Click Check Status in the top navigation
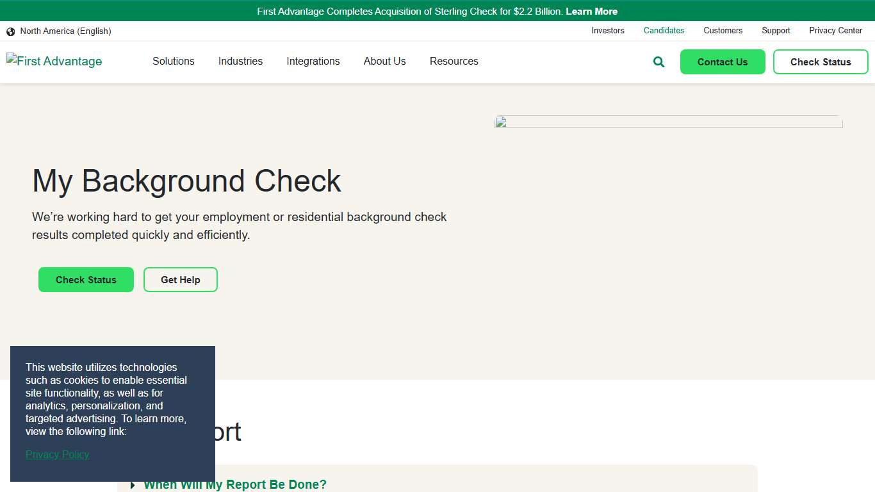Screen dimensions: 875x492 [821, 61]
